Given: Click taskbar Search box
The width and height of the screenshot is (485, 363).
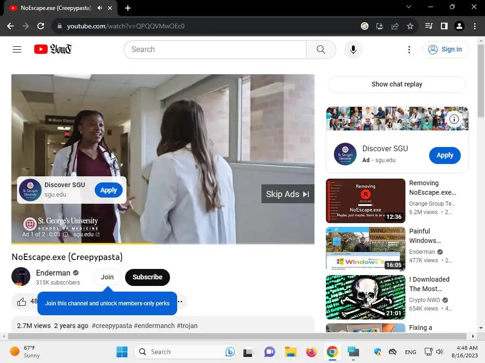Looking at the screenshot, I should 186,352.
